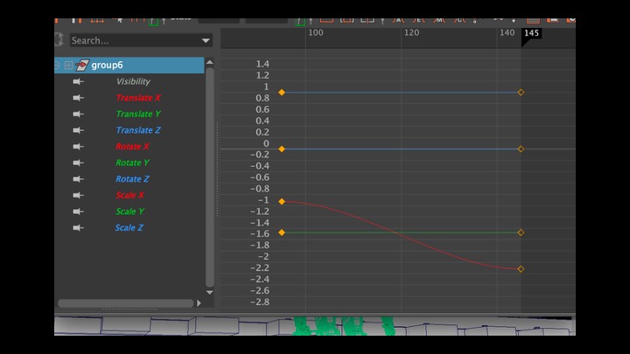Click the channel icon beside Rotate Y
The image size is (630, 354).
[x=79, y=163]
